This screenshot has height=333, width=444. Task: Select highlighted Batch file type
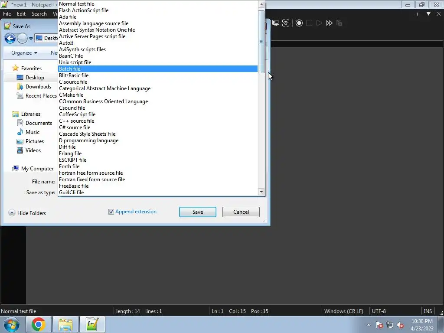pos(158,69)
